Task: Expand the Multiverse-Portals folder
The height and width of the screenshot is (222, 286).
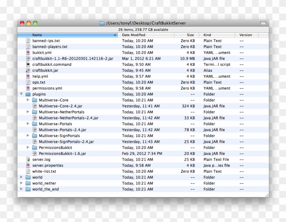Action: [28, 124]
